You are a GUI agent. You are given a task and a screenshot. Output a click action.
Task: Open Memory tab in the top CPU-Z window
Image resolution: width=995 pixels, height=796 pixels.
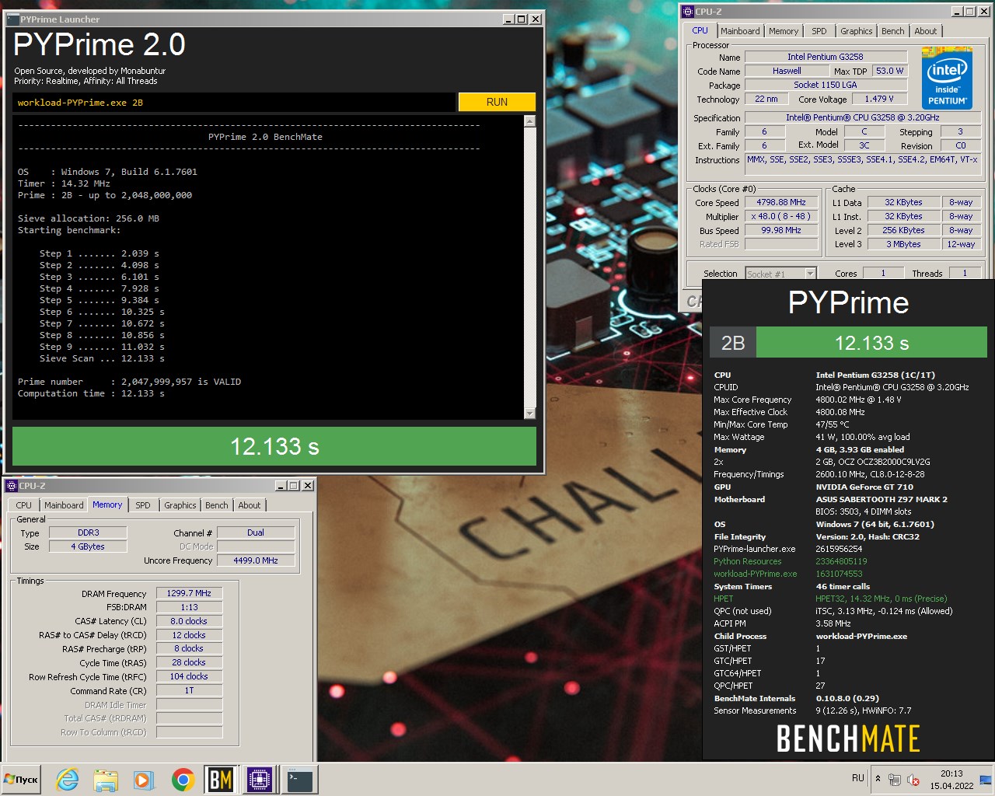784,31
